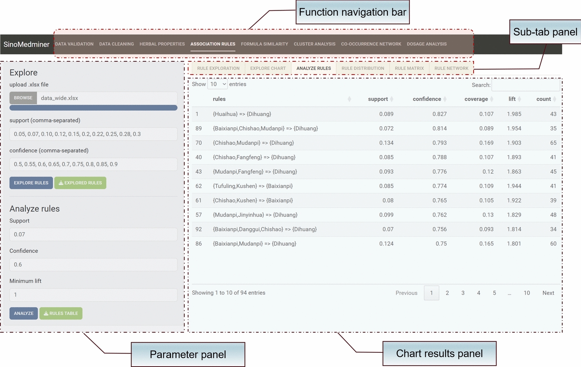Open the Data Validation tab
This screenshot has width=581, height=367.
[x=74, y=44]
